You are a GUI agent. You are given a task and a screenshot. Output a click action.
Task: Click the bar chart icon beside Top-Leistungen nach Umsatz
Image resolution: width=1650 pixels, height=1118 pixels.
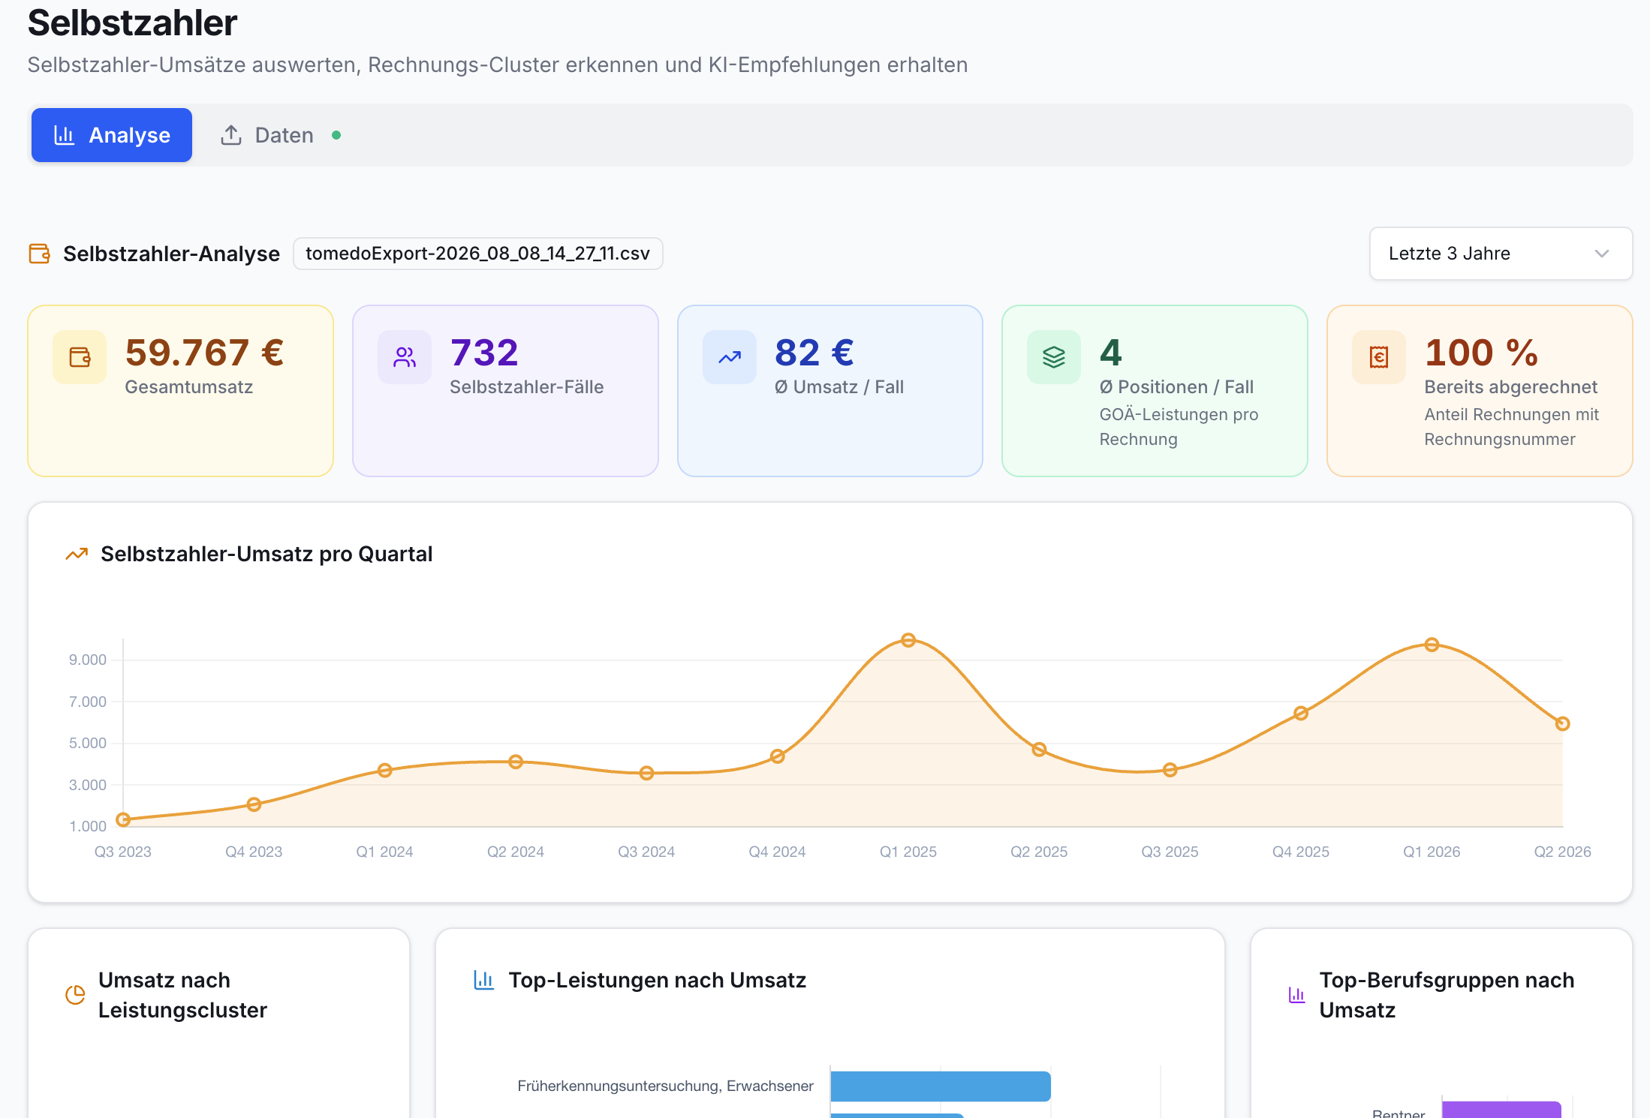[484, 980]
